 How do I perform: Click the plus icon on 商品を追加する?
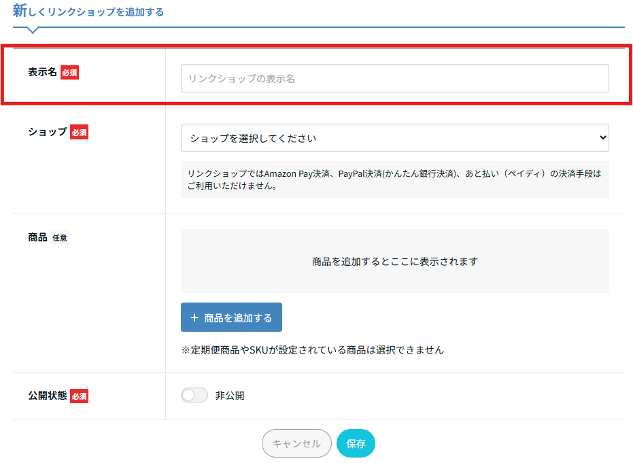pos(194,318)
